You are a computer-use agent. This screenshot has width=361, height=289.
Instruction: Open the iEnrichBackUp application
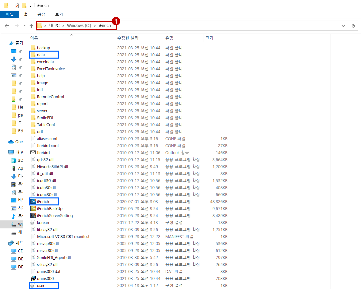coord(50,208)
